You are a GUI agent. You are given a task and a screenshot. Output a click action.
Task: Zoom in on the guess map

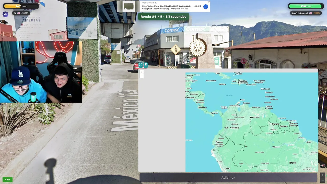(x=142, y=72)
